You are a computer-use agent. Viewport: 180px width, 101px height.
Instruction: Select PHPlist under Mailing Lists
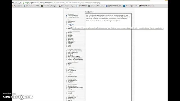(70, 93)
